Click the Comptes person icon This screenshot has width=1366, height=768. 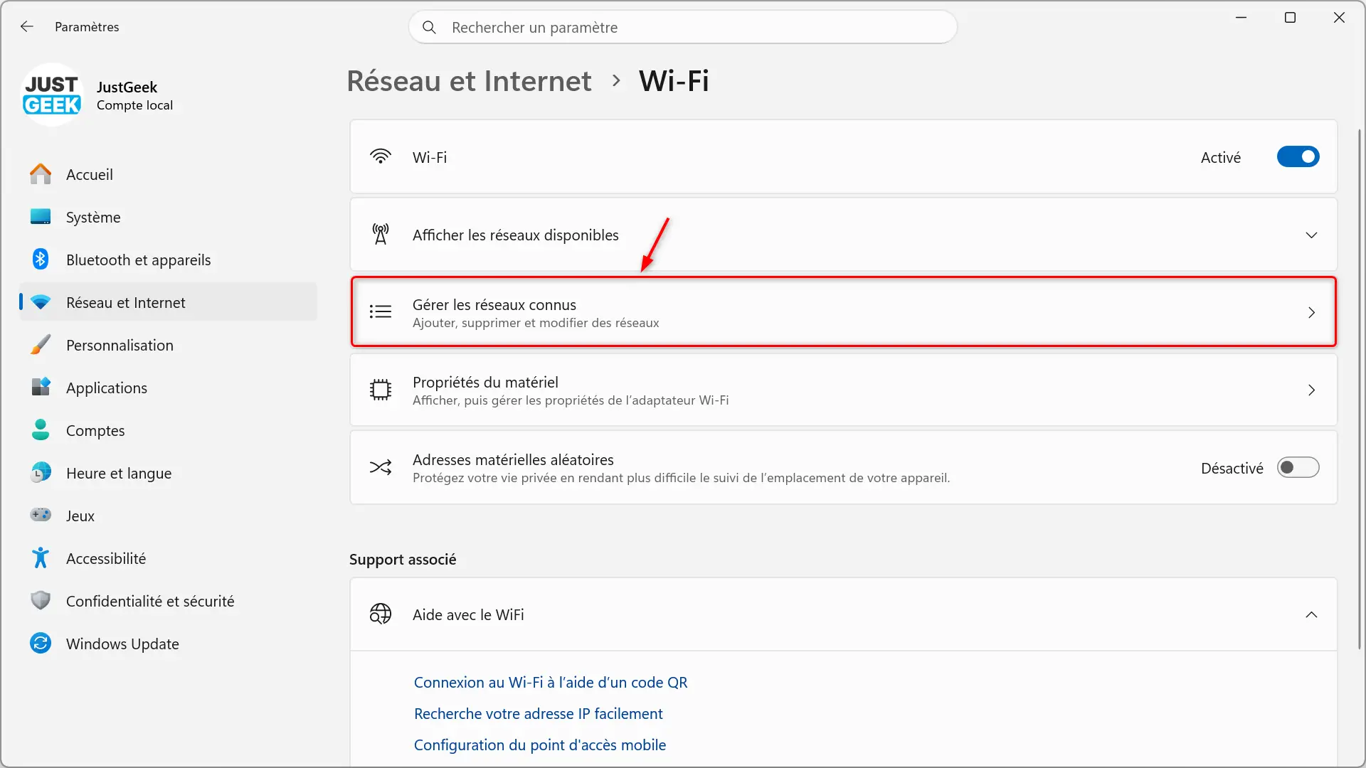point(41,430)
